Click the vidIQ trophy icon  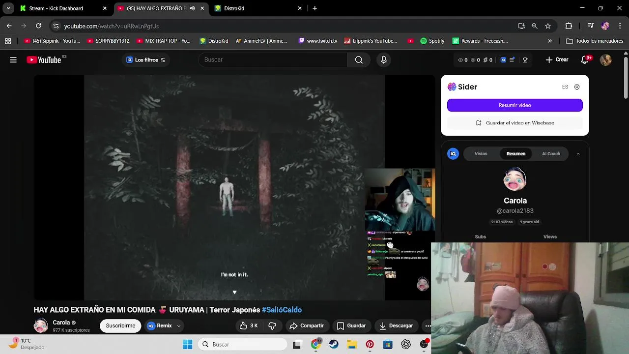(x=525, y=60)
